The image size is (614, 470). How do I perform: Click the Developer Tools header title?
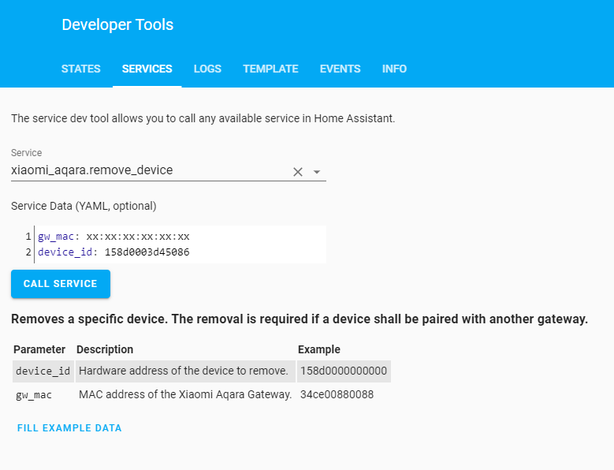pyautogui.click(x=117, y=24)
